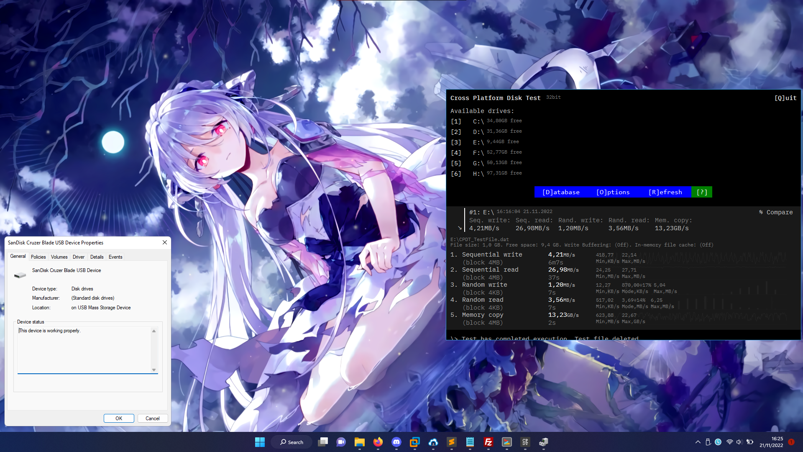The height and width of the screenshot is (452, 803).
Task: Open the terminal-style app icon in the taskbar
Action: 507,442
